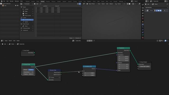Click the Group Output attribute name field
The image size is (169, 95).
[144, 66]
